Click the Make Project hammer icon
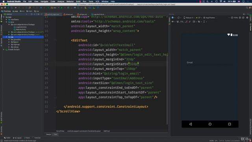Viewport: 252px width, 142px height. pyautogui.click(x=48, y=8)
